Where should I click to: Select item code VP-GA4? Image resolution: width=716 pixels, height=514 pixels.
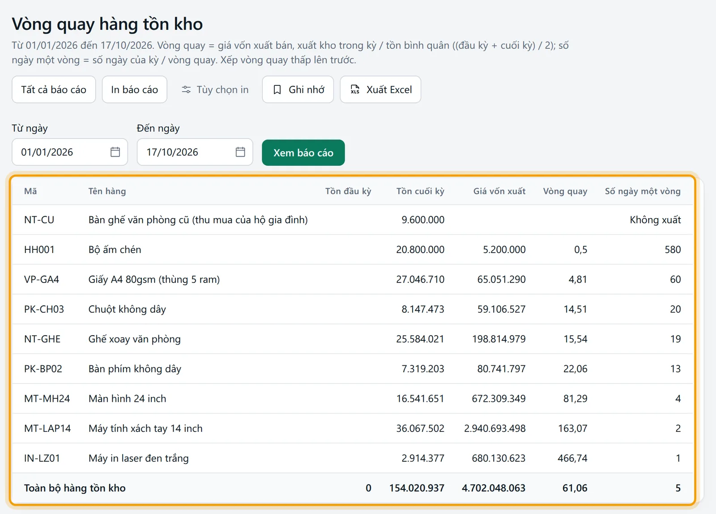point(42,279)
